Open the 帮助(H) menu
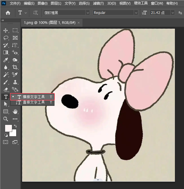184x189 pixels. (172, 3)
